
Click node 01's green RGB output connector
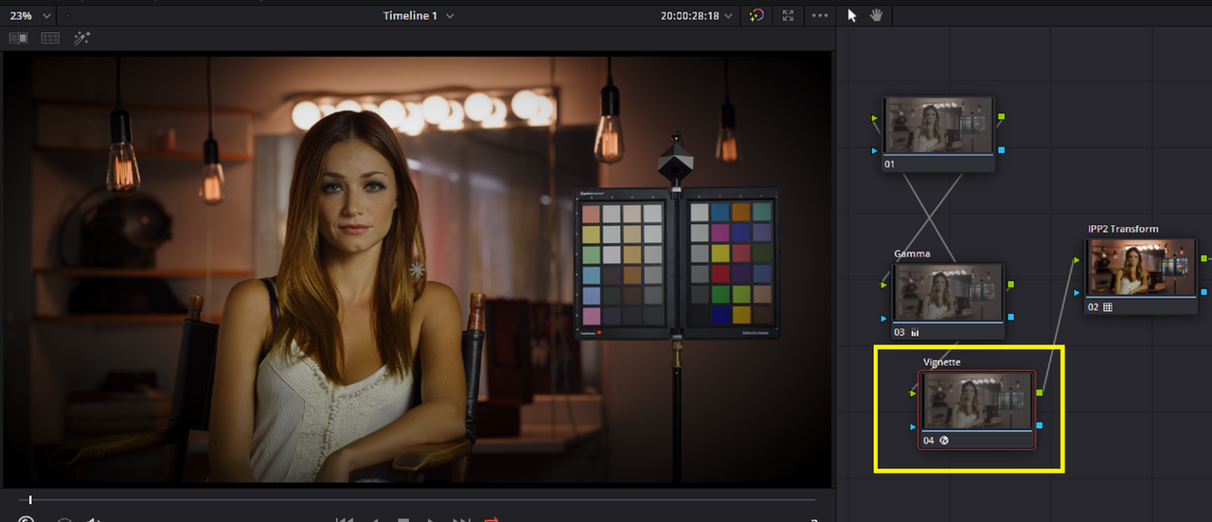[x=1001, y=117]
